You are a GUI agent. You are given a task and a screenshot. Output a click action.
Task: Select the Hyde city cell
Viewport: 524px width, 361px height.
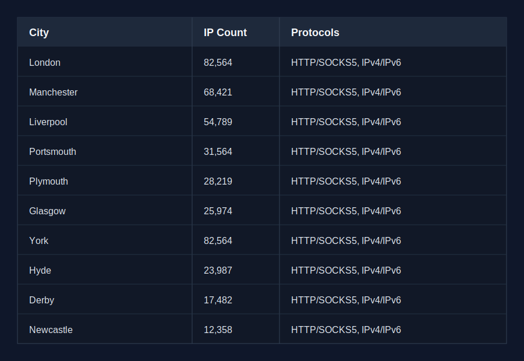tap(105, 270)
